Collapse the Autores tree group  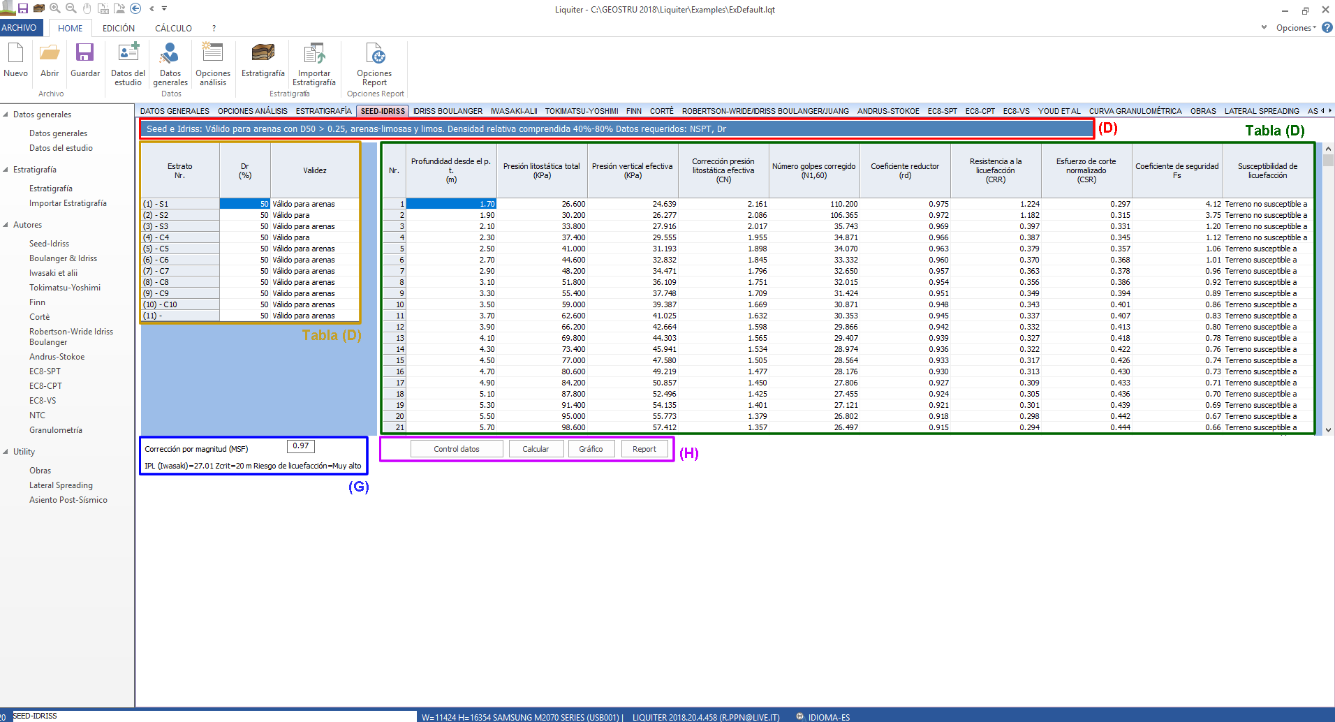pos(6,225)
